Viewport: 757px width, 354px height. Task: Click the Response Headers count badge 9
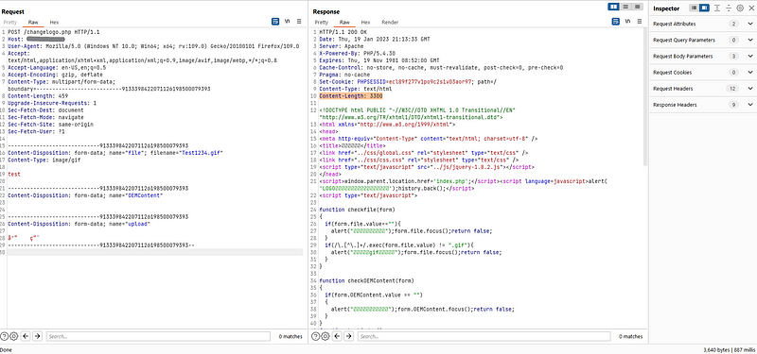click(x=734, y=105)
